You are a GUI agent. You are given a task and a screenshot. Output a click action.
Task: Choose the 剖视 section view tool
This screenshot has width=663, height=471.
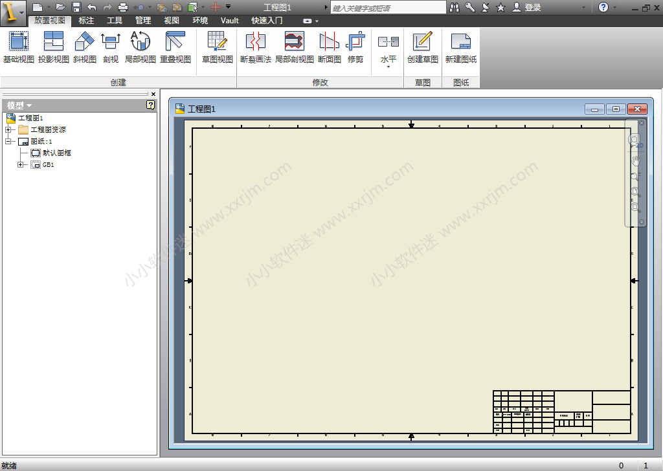coord(111,47)
